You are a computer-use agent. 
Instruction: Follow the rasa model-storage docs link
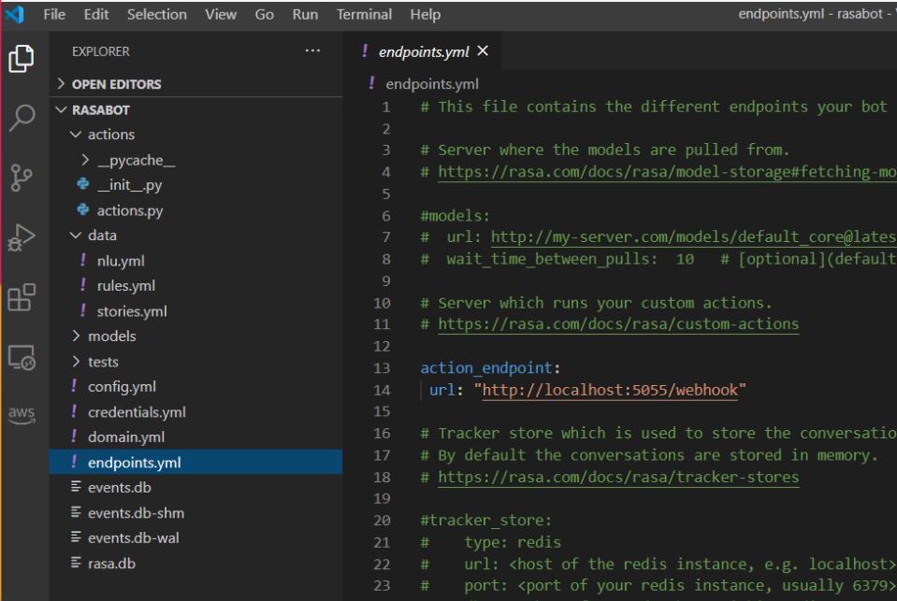coord(667,172)
